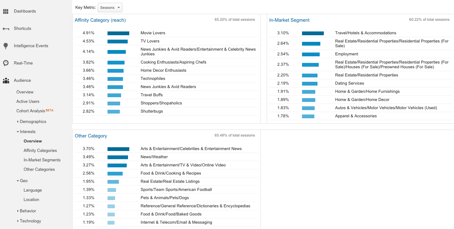Open Affinity Categories in sidebar
Screen dimensions: 454x229
[40, 151]
